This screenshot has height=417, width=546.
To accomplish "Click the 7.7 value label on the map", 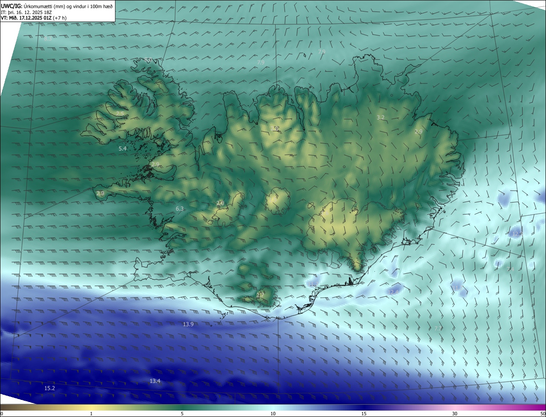I will coord(438,328).
